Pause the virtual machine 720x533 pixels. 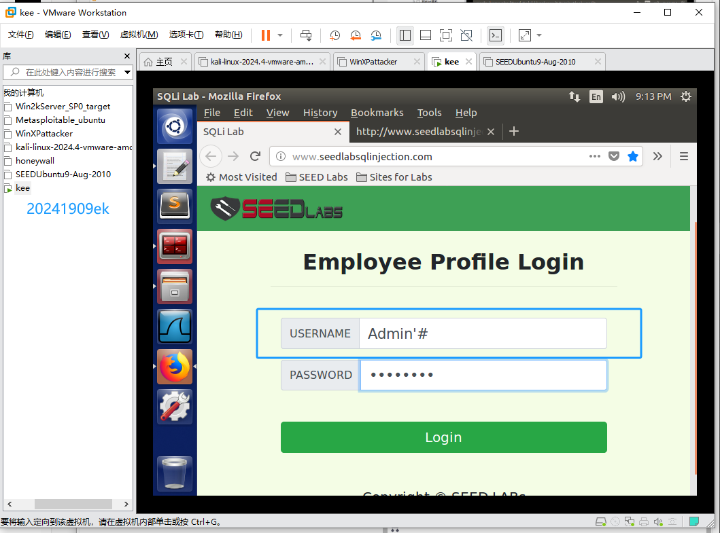tap(265, 35)
